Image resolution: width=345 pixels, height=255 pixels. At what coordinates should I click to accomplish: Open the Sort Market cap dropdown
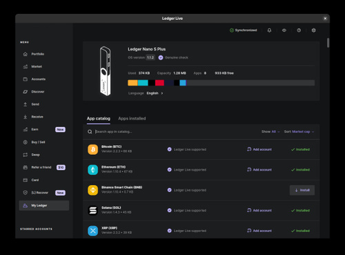coord(299,132)
